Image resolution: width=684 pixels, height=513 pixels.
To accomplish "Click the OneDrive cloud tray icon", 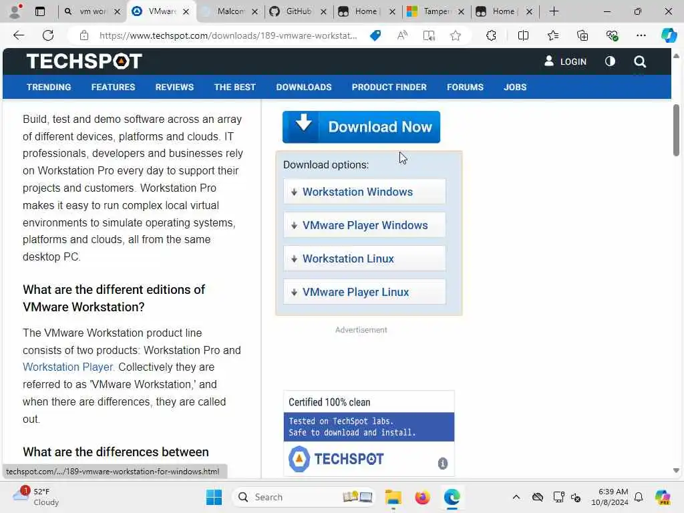I will pyautogui.click(x=538, y=497).
